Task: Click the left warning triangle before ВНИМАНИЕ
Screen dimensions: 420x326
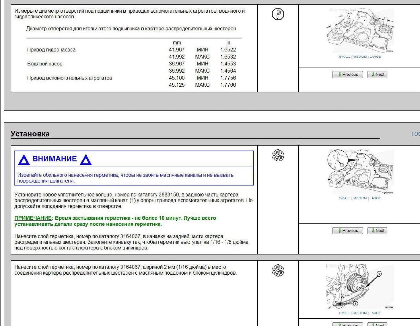Action: point(24,160)
